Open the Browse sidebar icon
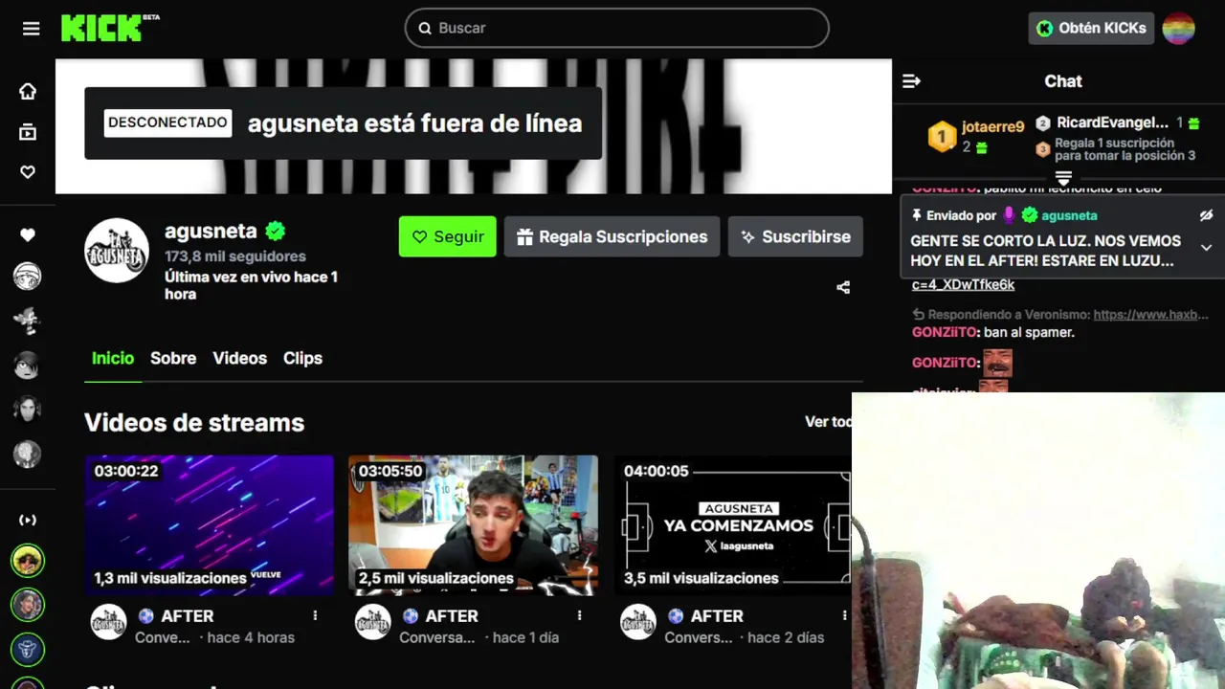 click(28, 132)
